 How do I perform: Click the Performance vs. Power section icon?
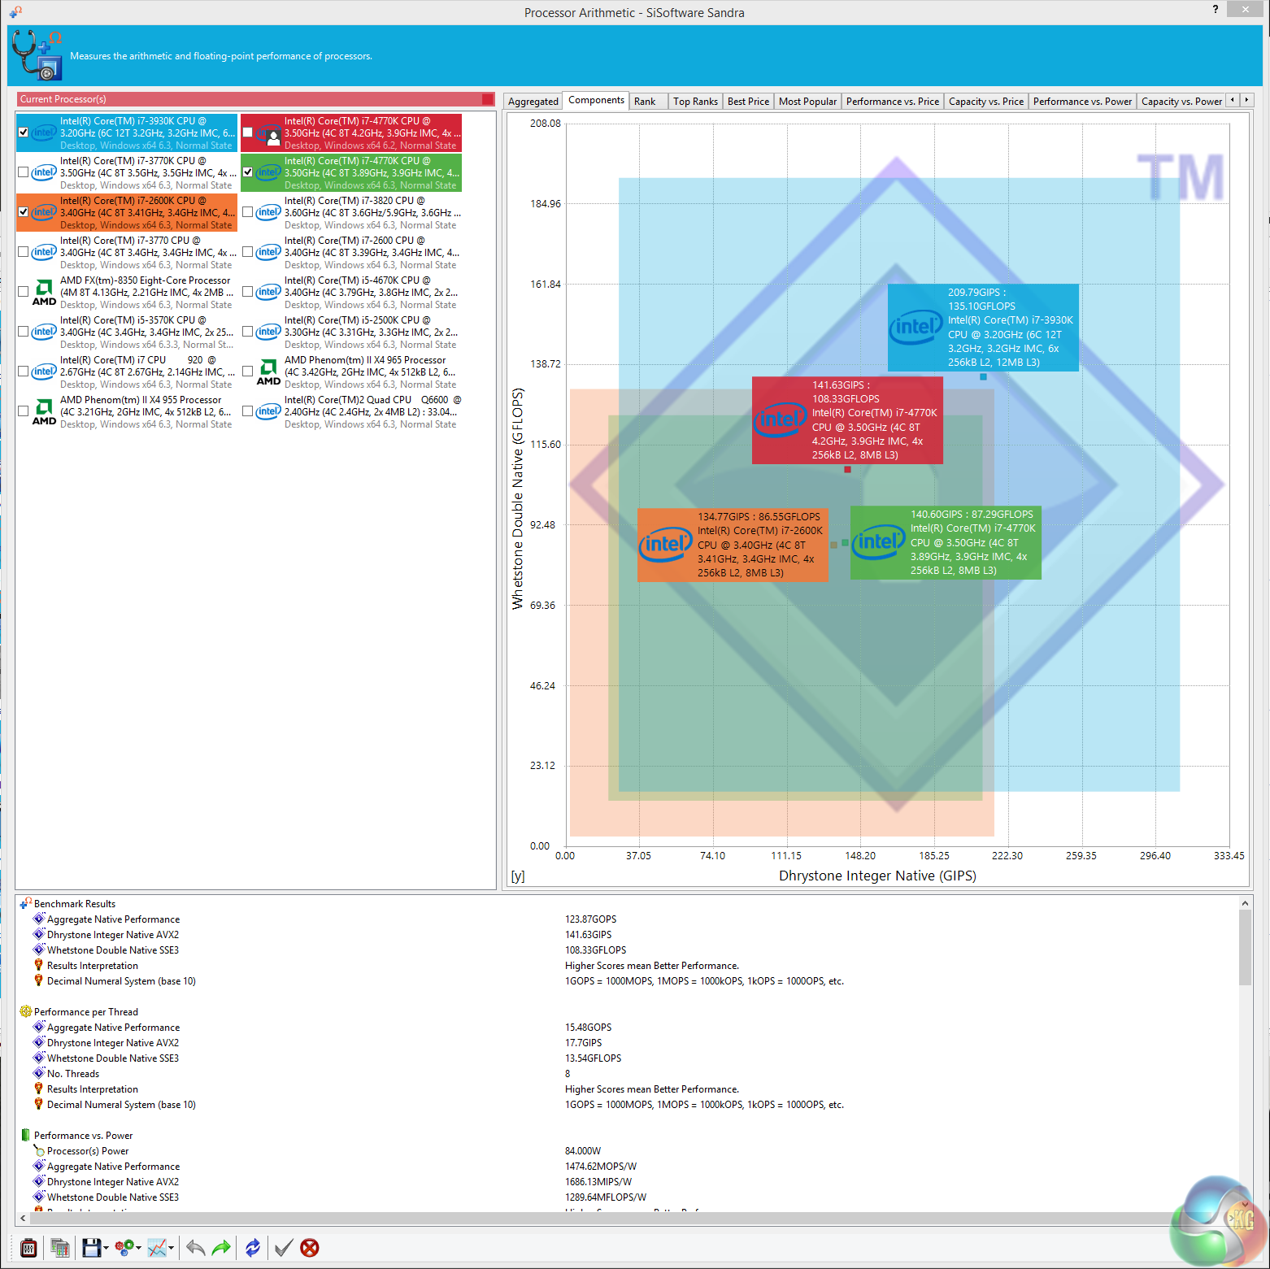click(26, 1135)
